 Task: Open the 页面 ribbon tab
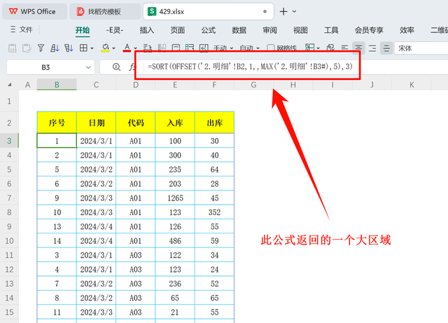click(178, 30)
